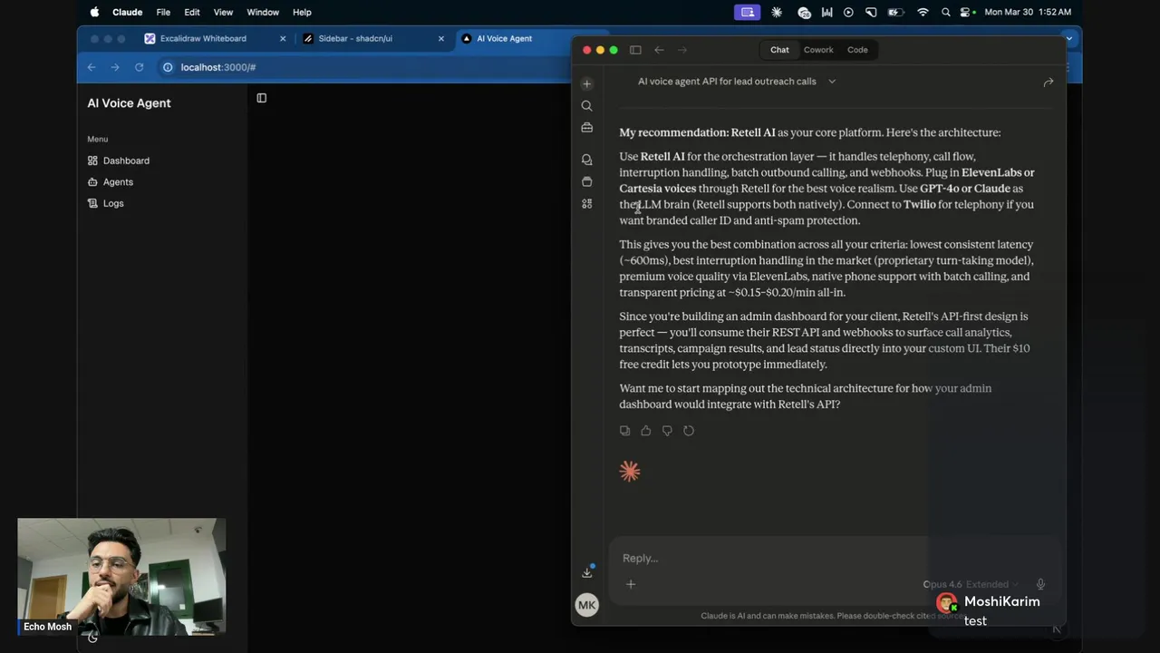
Task: Open Spotlight search in menu bar
Action: coord(946,12)
